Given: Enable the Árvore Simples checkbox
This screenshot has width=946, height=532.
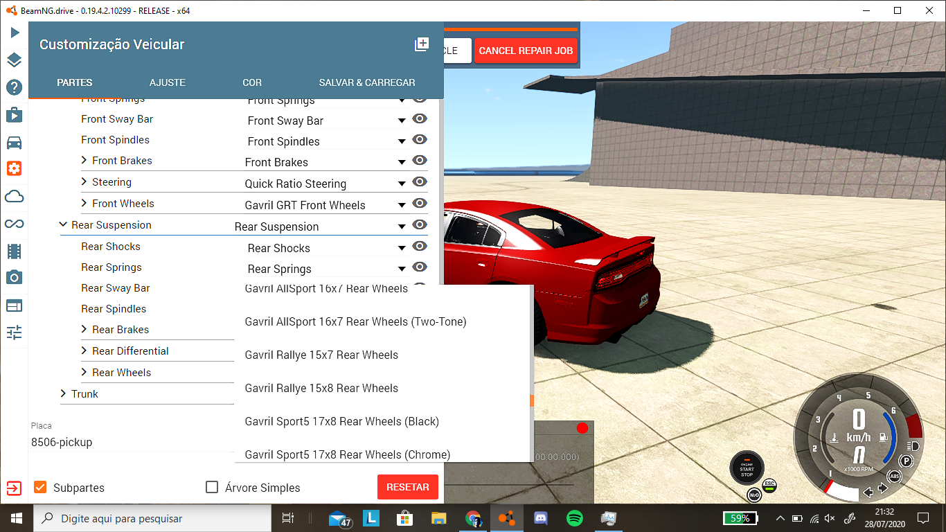Looking at the screenshot, I should (x=213, y=487).
